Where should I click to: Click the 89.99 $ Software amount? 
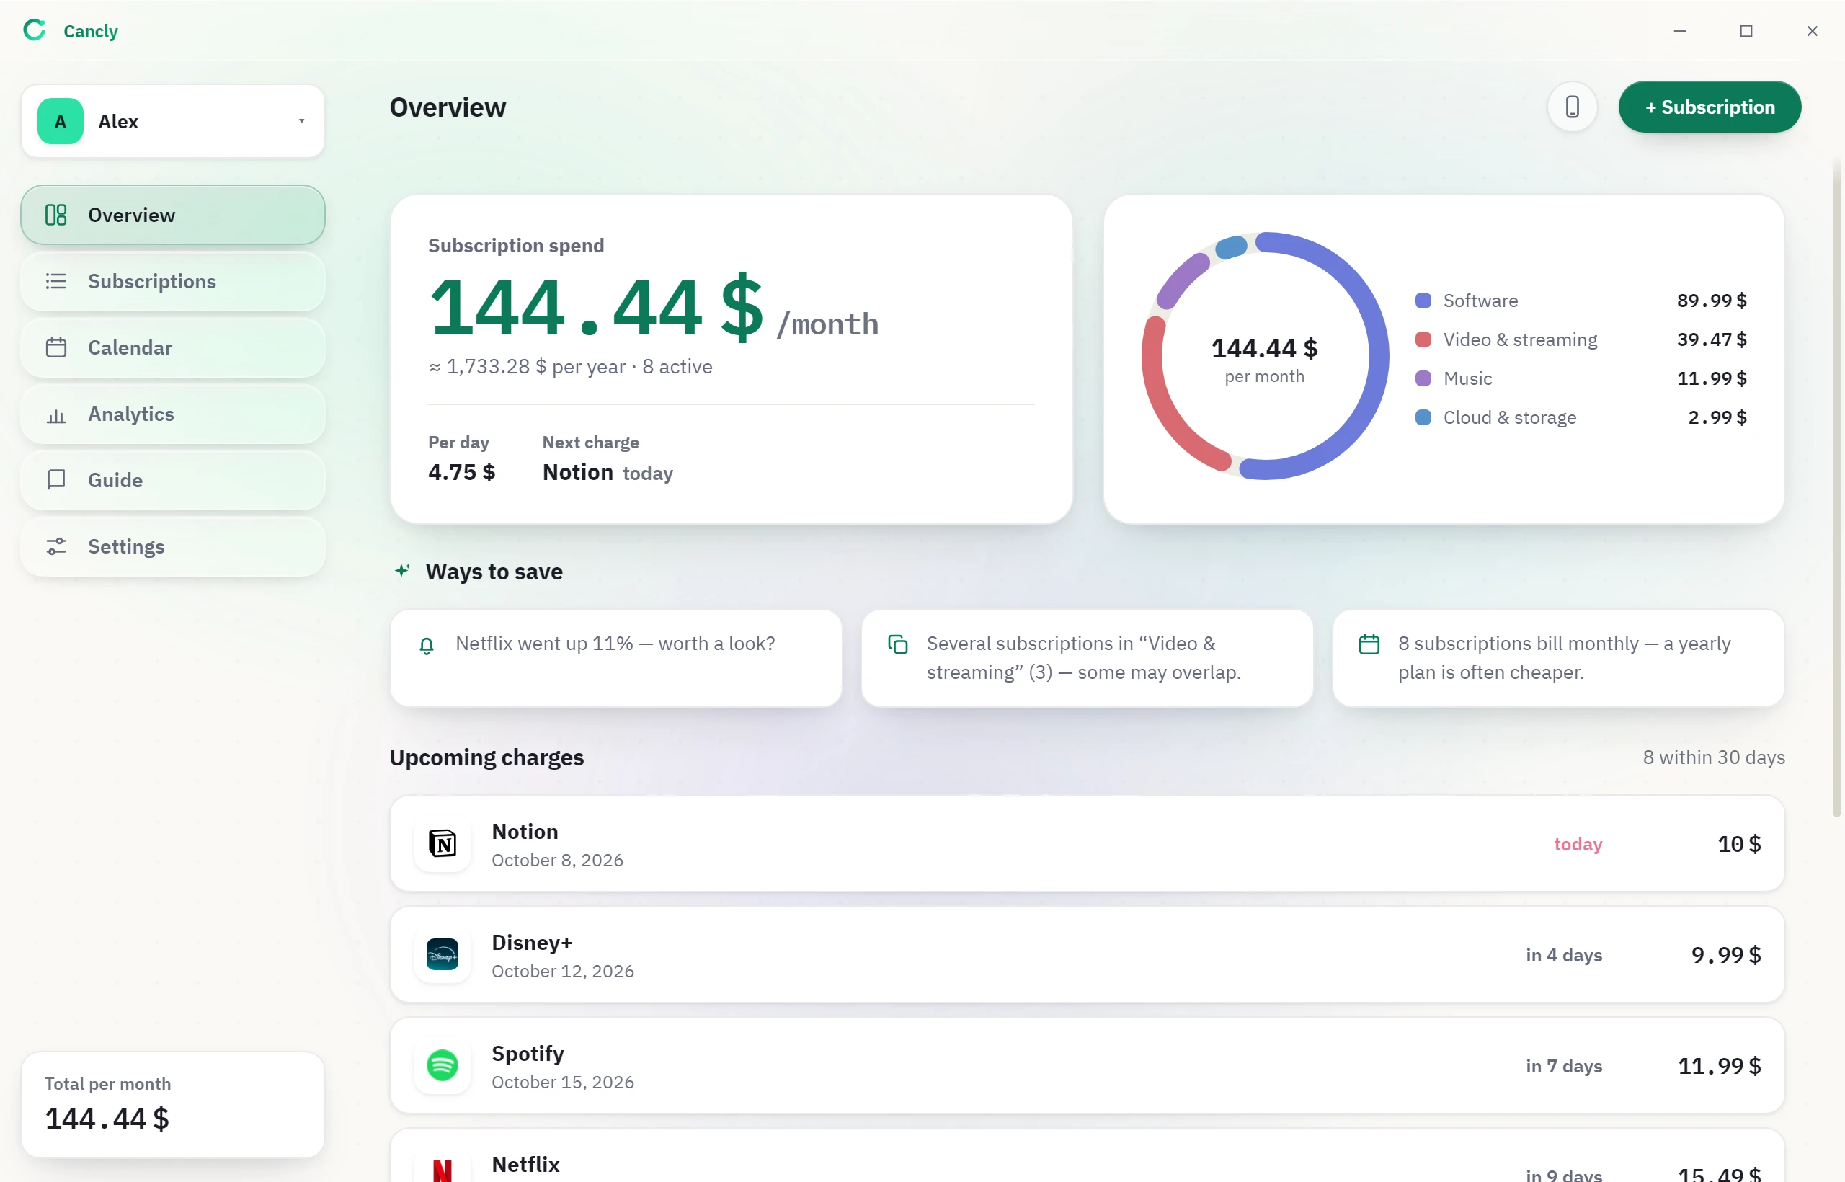[x=1712, y=300]
